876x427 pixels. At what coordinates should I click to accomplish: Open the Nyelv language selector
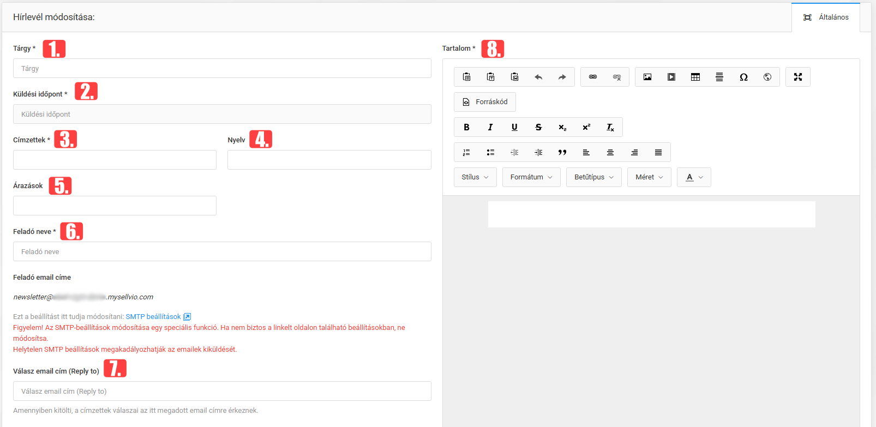click(329, 160)
